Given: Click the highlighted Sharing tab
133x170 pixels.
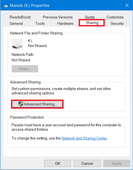Looking at the screenshot, I should tap(92, 23).
